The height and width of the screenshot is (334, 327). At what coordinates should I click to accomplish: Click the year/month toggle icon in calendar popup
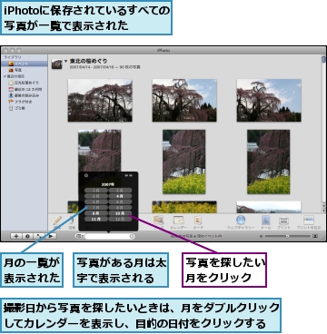pos(86,175)
